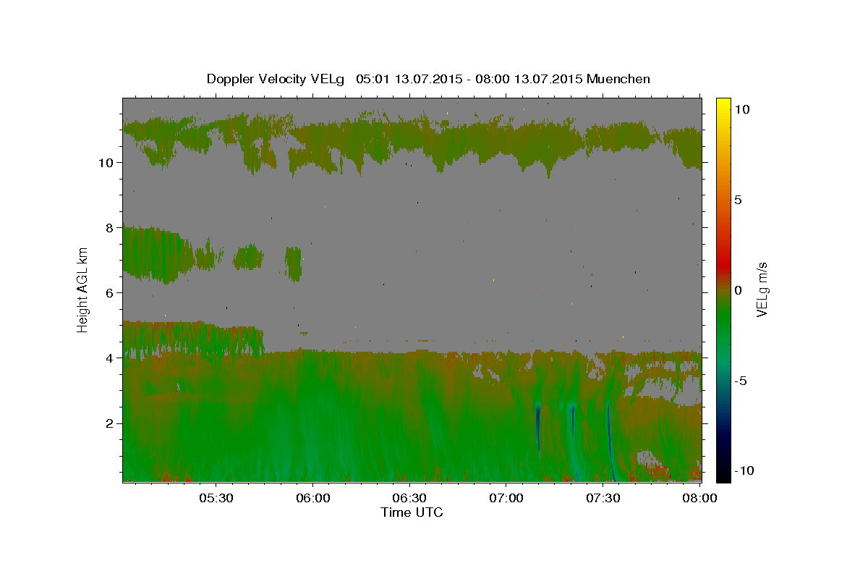The width and height of the screenshot is (868, 579).
Task: Click the 'Muenchen' station name in title
Action: coord(618,79)
